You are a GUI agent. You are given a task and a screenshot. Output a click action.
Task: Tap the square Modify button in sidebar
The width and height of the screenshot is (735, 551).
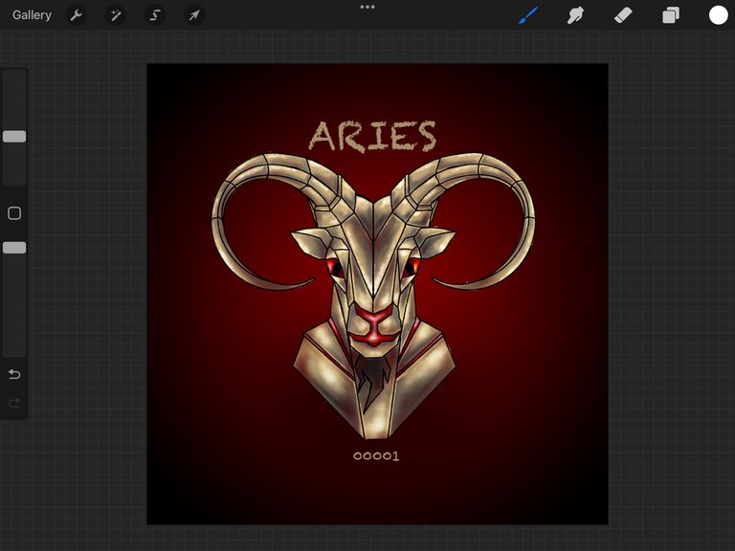coord(14,213)
